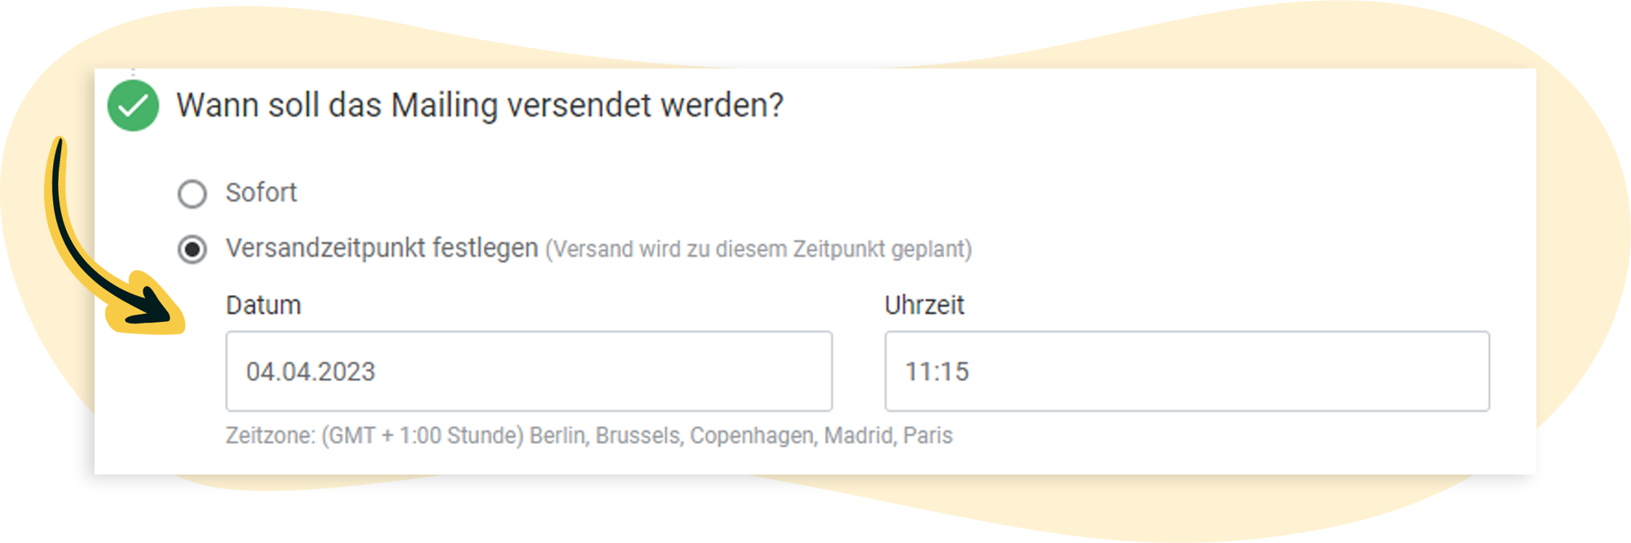
Task: Click the word Paris in the timezone line
Action: pyautogui.click(x=927, y=435)
